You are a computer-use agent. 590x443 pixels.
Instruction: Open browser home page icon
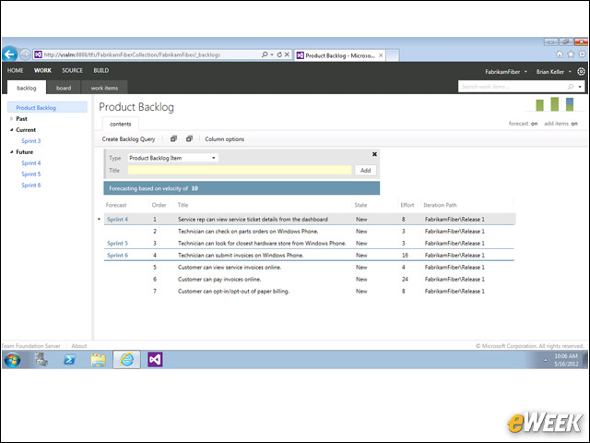pos(560,54)
